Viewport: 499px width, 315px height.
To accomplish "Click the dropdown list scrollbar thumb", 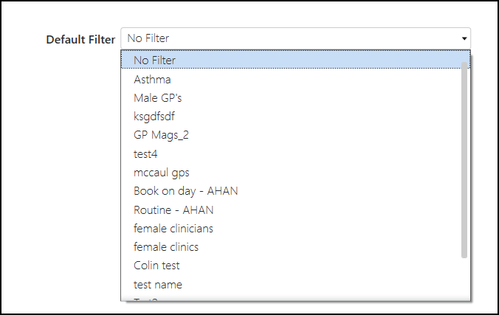I will click(464, 159).
